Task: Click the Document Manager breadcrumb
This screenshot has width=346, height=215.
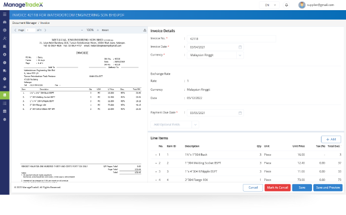Action: (x=24, y=23)
